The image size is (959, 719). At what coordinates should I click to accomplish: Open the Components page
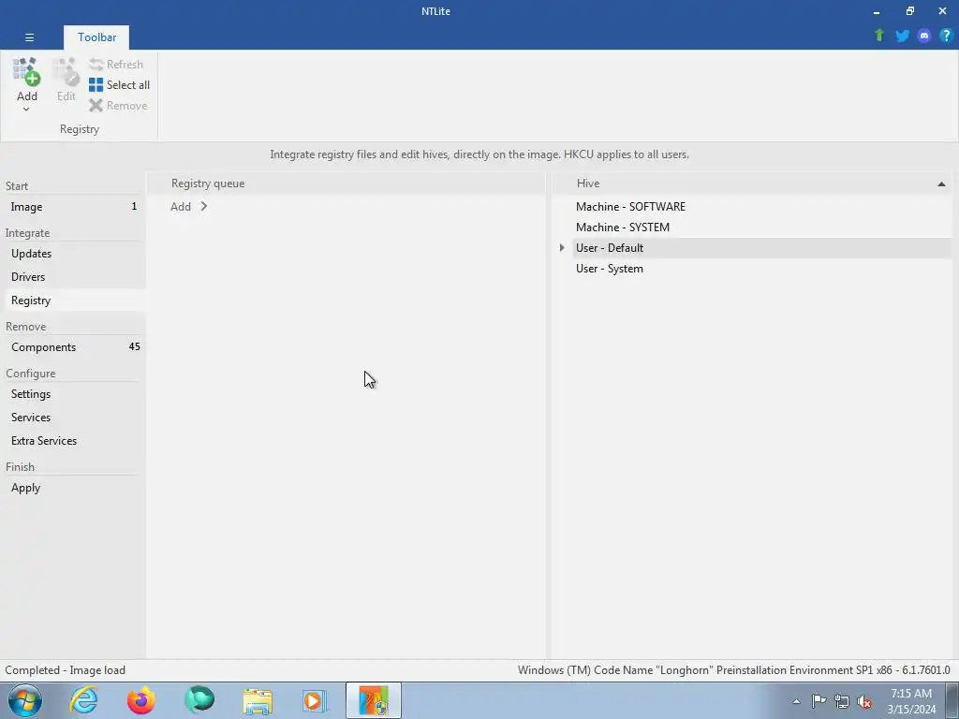click(73, 347)
